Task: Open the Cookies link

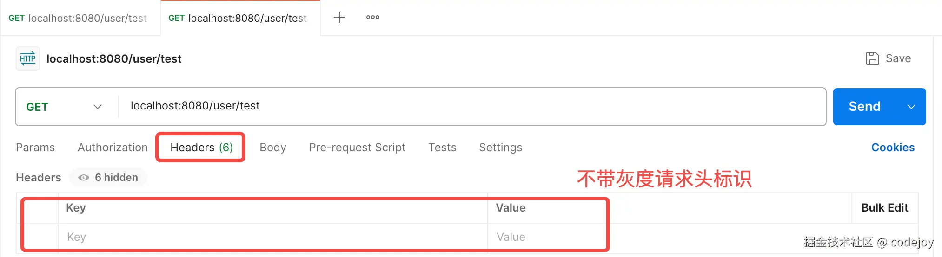Action: 893,148
